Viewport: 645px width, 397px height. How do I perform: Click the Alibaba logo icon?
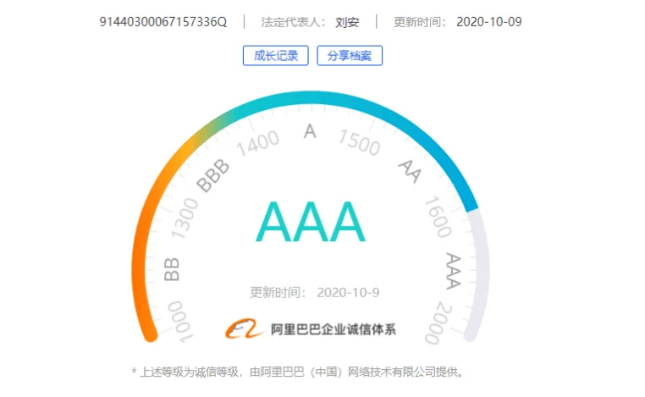pos(245,328)
